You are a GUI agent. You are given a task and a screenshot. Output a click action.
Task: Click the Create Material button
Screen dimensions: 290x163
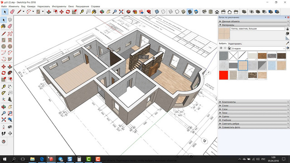[x=287, y=34]
